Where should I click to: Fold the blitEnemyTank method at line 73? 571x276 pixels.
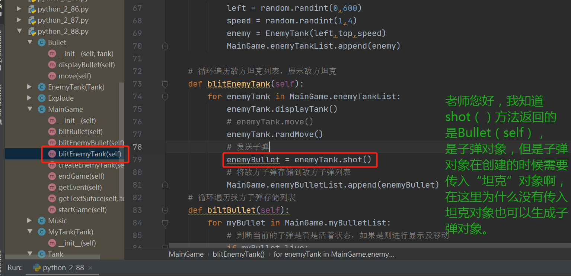tap(165, 84)
